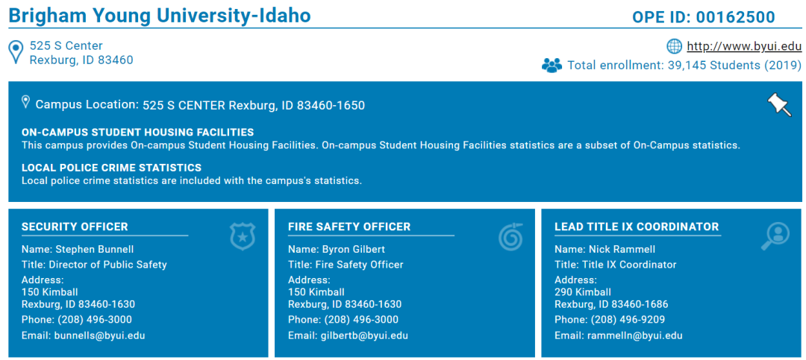This screenshot has height=360, width=806.
Task: Click the email bunnells@byui.edu
Action: [99, 335]
